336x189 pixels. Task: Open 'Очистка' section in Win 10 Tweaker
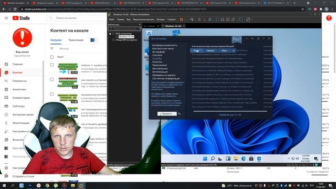(157, 62)
